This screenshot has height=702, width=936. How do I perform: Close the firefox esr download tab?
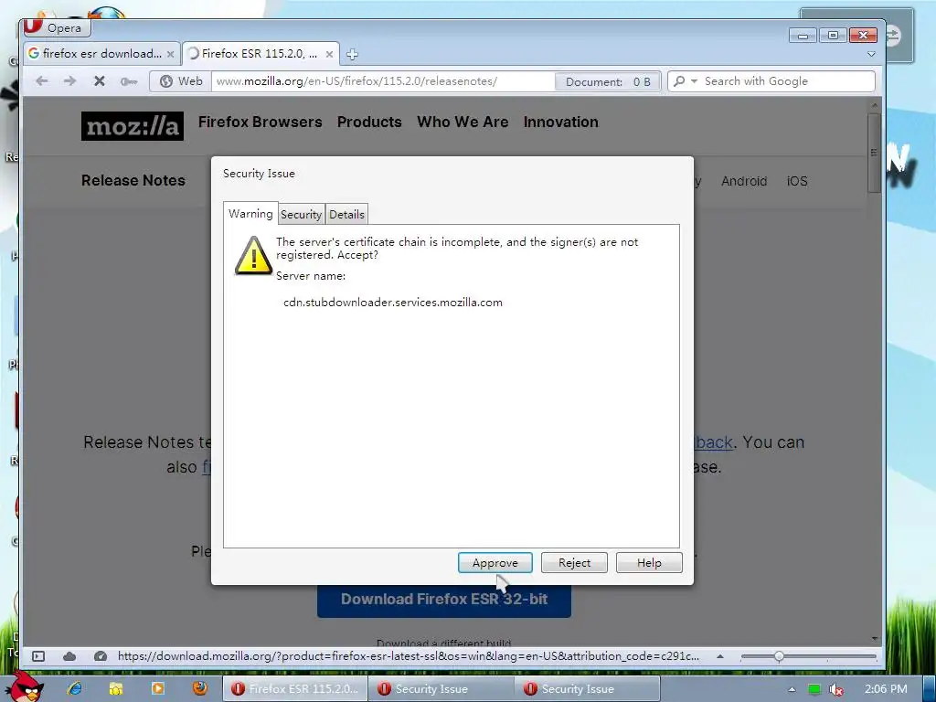pyautogui.click(x=170, y=54)
